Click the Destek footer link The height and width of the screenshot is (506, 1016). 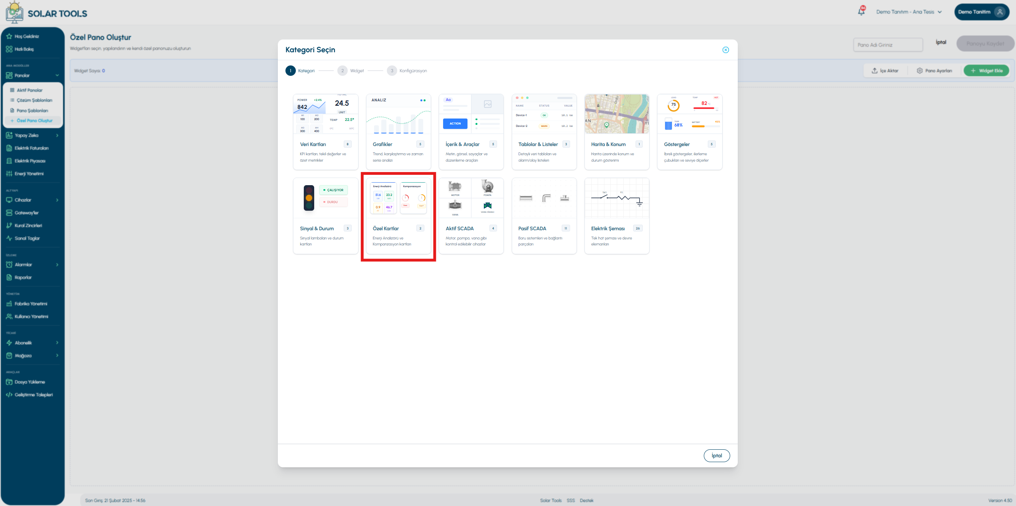click(586, 500)
